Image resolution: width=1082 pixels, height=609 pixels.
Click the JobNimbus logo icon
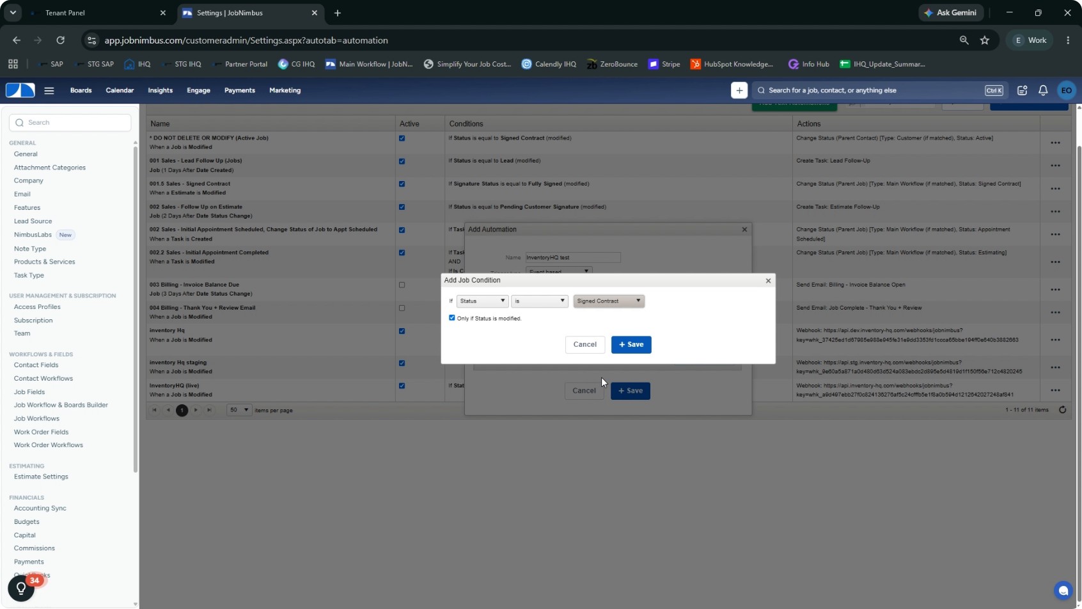20,90
